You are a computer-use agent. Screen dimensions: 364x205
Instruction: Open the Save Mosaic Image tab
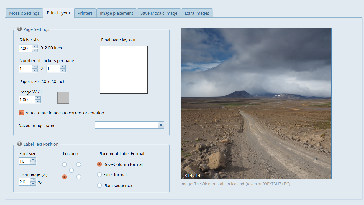point(159,13)
